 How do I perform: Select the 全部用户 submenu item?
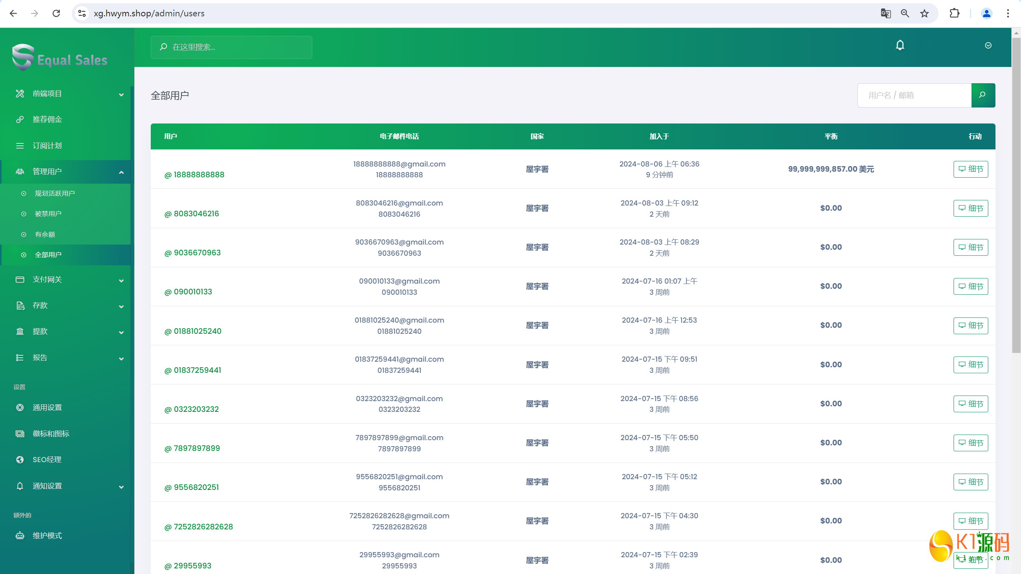(65, 255)
